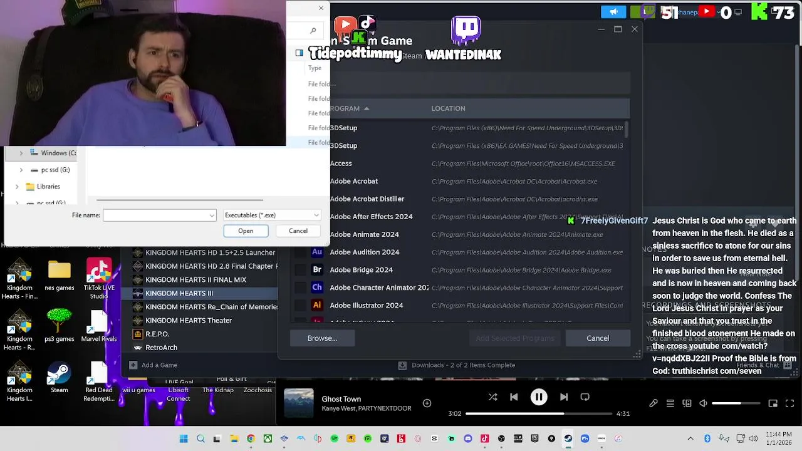Select KINGDOM HEARTS Re_Chain of Memories
The height and width of the screenshot is (451, 802).
pos(204,307)
